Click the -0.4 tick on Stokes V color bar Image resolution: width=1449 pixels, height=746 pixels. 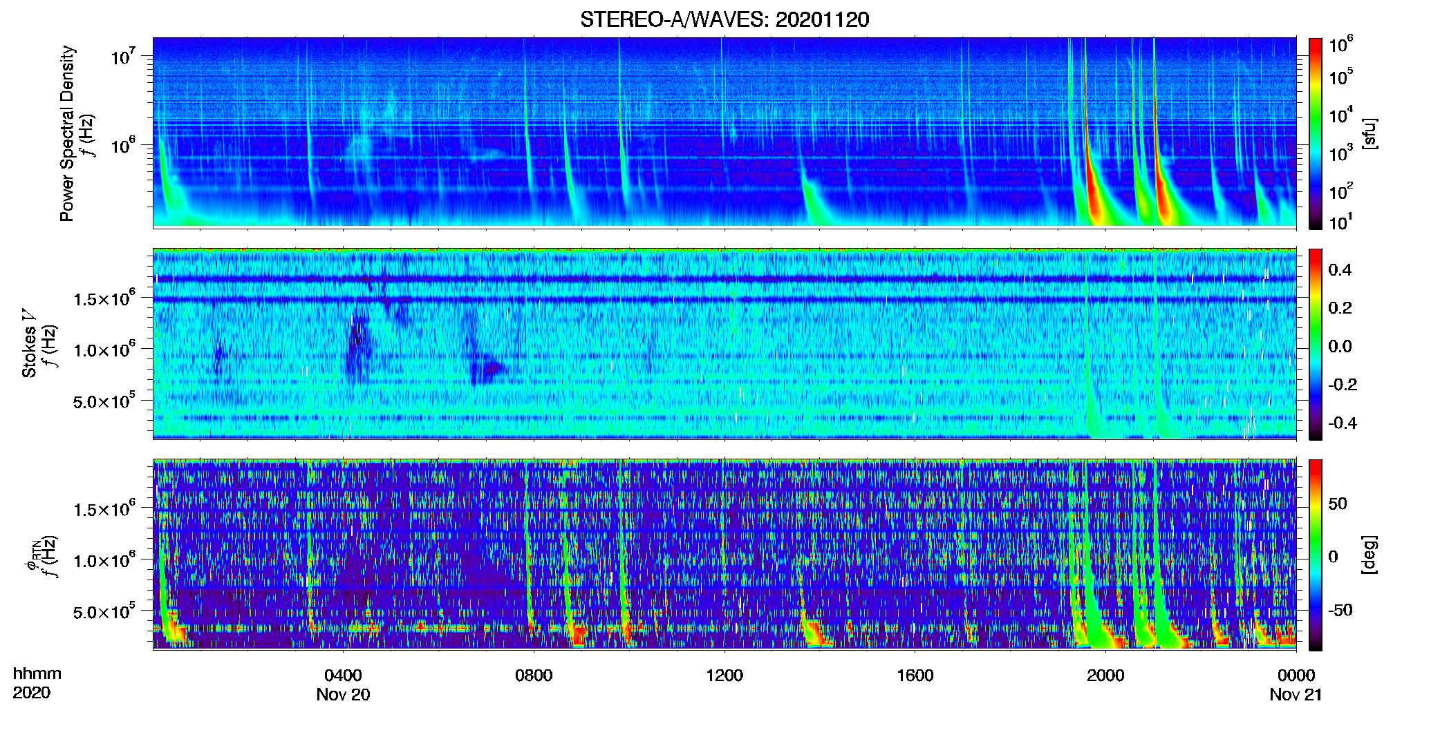pyautogui.click(x=1343, y=423)
